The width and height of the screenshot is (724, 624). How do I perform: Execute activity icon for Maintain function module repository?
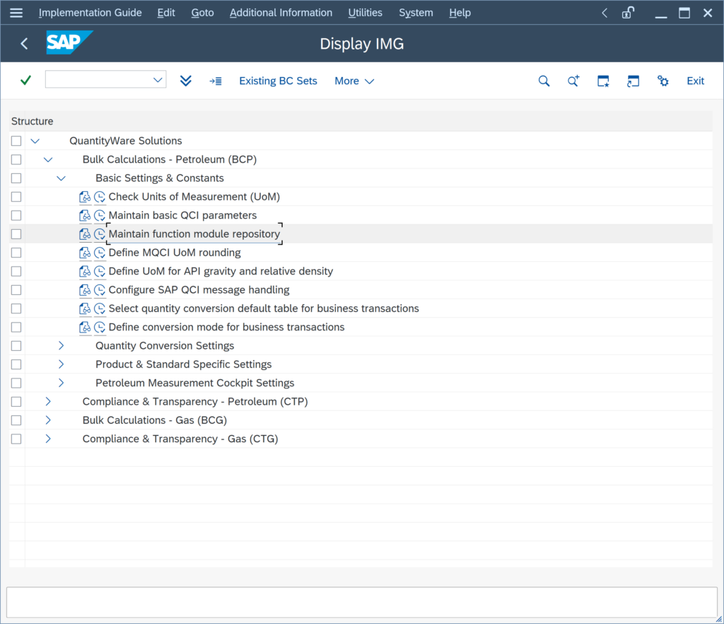(x=100, y=234)
